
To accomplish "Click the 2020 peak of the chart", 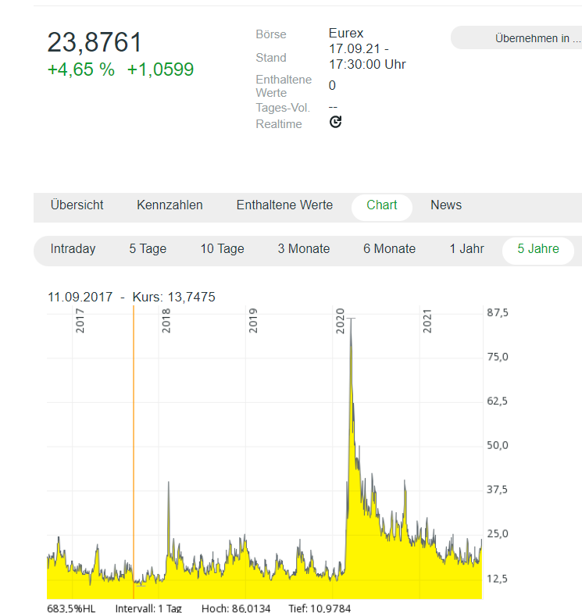I will click(351, 320).
